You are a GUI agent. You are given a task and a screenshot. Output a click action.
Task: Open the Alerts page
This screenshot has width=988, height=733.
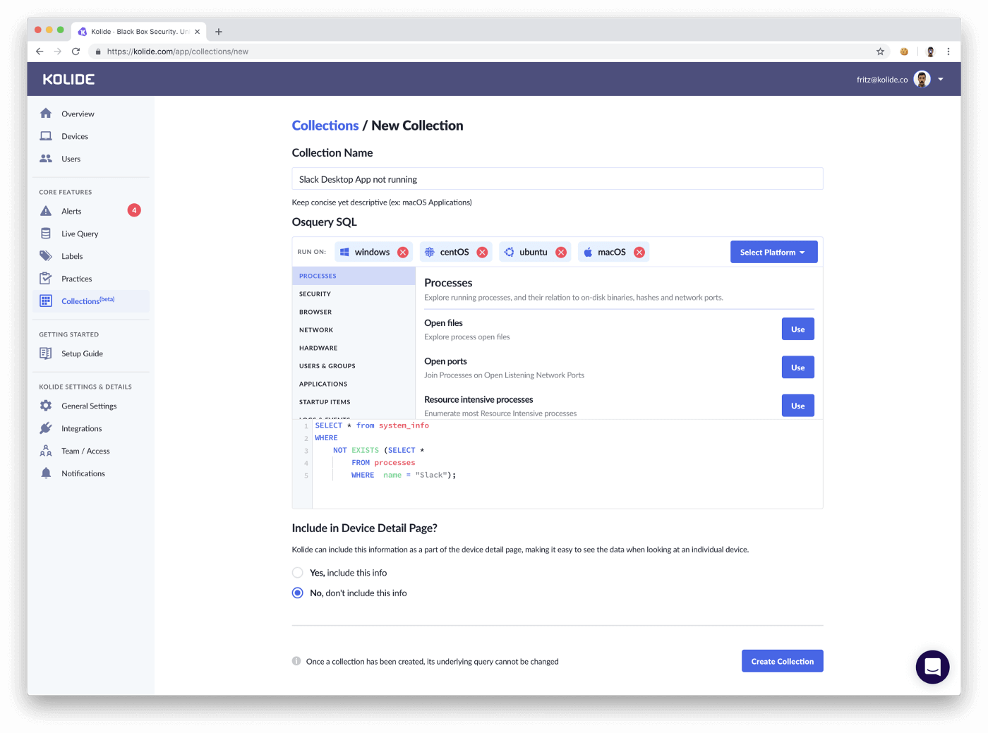pyautogui.click(x=71, y=210)
